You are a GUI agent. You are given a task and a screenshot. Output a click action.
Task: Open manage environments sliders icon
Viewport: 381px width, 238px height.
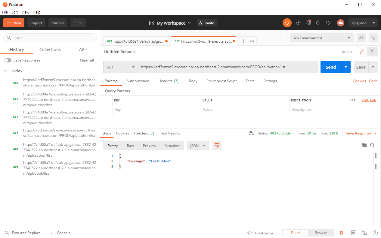coord(373,38)
